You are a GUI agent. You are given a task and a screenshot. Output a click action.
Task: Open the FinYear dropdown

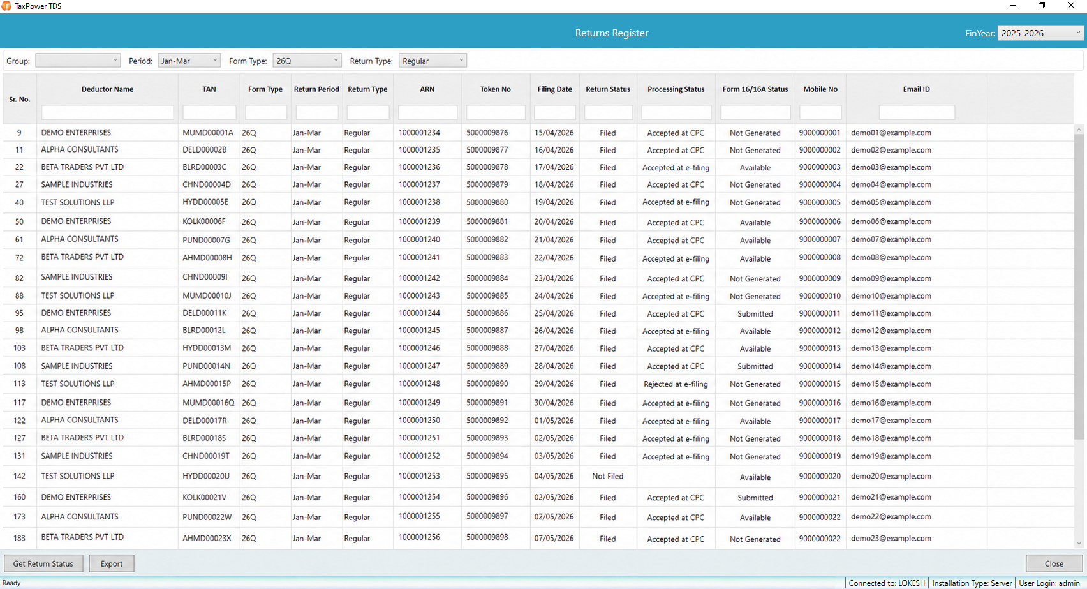click(x=1040, y=33)
